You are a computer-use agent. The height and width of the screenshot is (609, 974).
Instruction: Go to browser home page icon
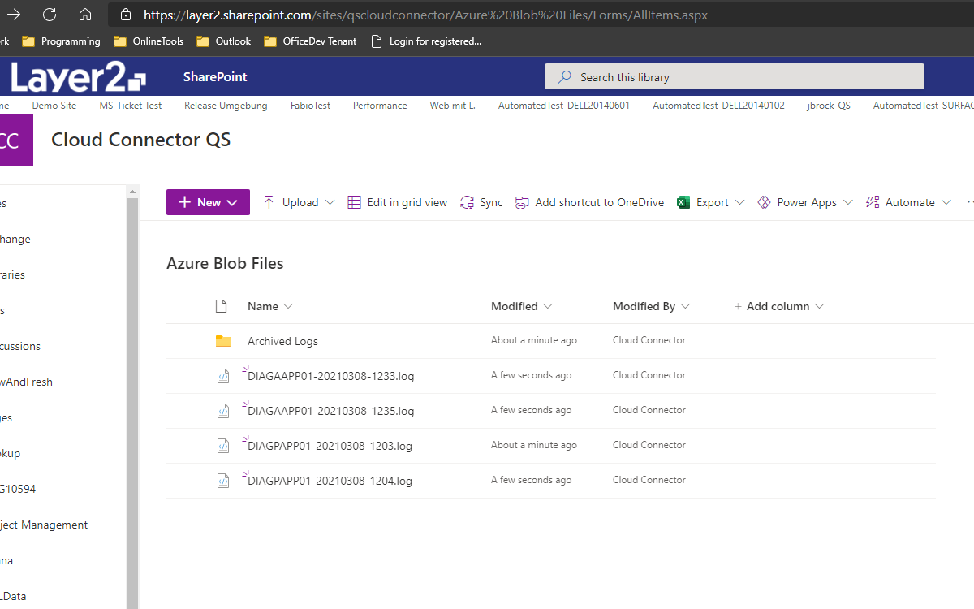[85, 15]
